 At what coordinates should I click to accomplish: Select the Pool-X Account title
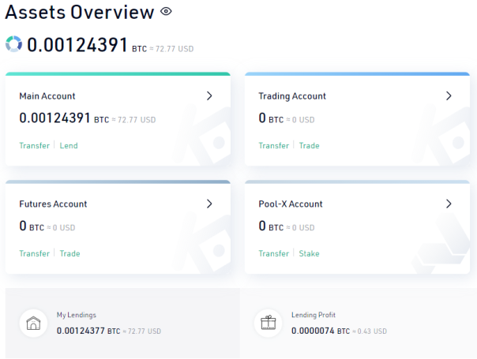point(291,204)
